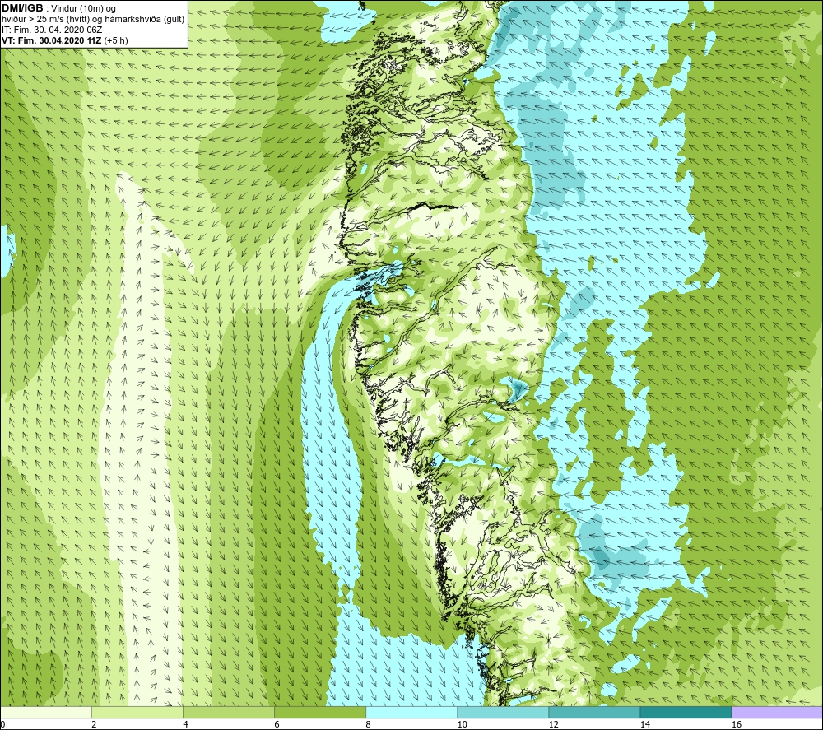The height and width of the screenshot is (730, 823).
Task: Click the 12–14 m/s teal legend swatch
Action: click(x=594, y=713)
